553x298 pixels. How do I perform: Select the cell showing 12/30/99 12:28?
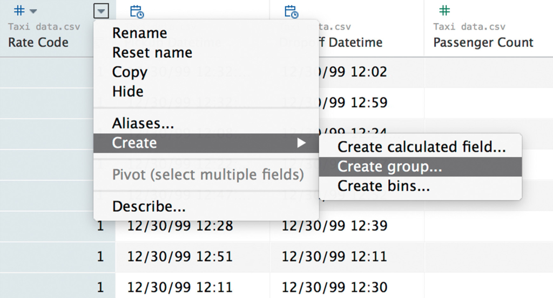pyautogui.click(x=180, y=226)
